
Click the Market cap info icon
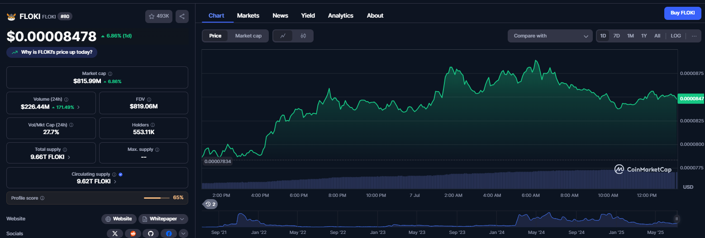pos(110,73)
